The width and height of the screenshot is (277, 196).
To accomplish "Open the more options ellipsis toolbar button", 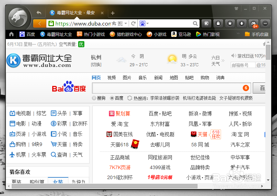I will pos(265,23).
